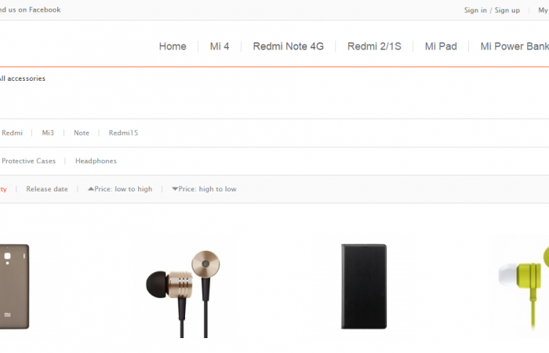Filter accessories by Note model

tap(82, 133)
